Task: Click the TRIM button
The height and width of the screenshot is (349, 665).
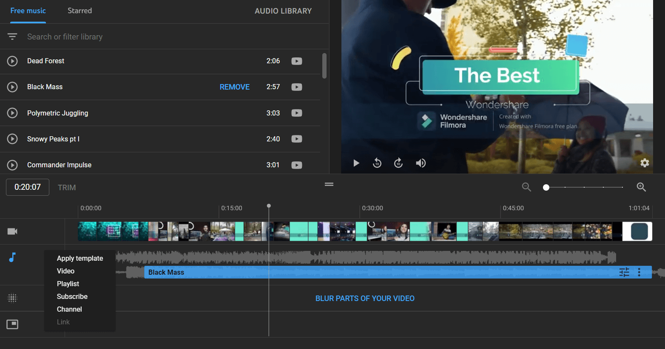Action: [x=67, y=188]
